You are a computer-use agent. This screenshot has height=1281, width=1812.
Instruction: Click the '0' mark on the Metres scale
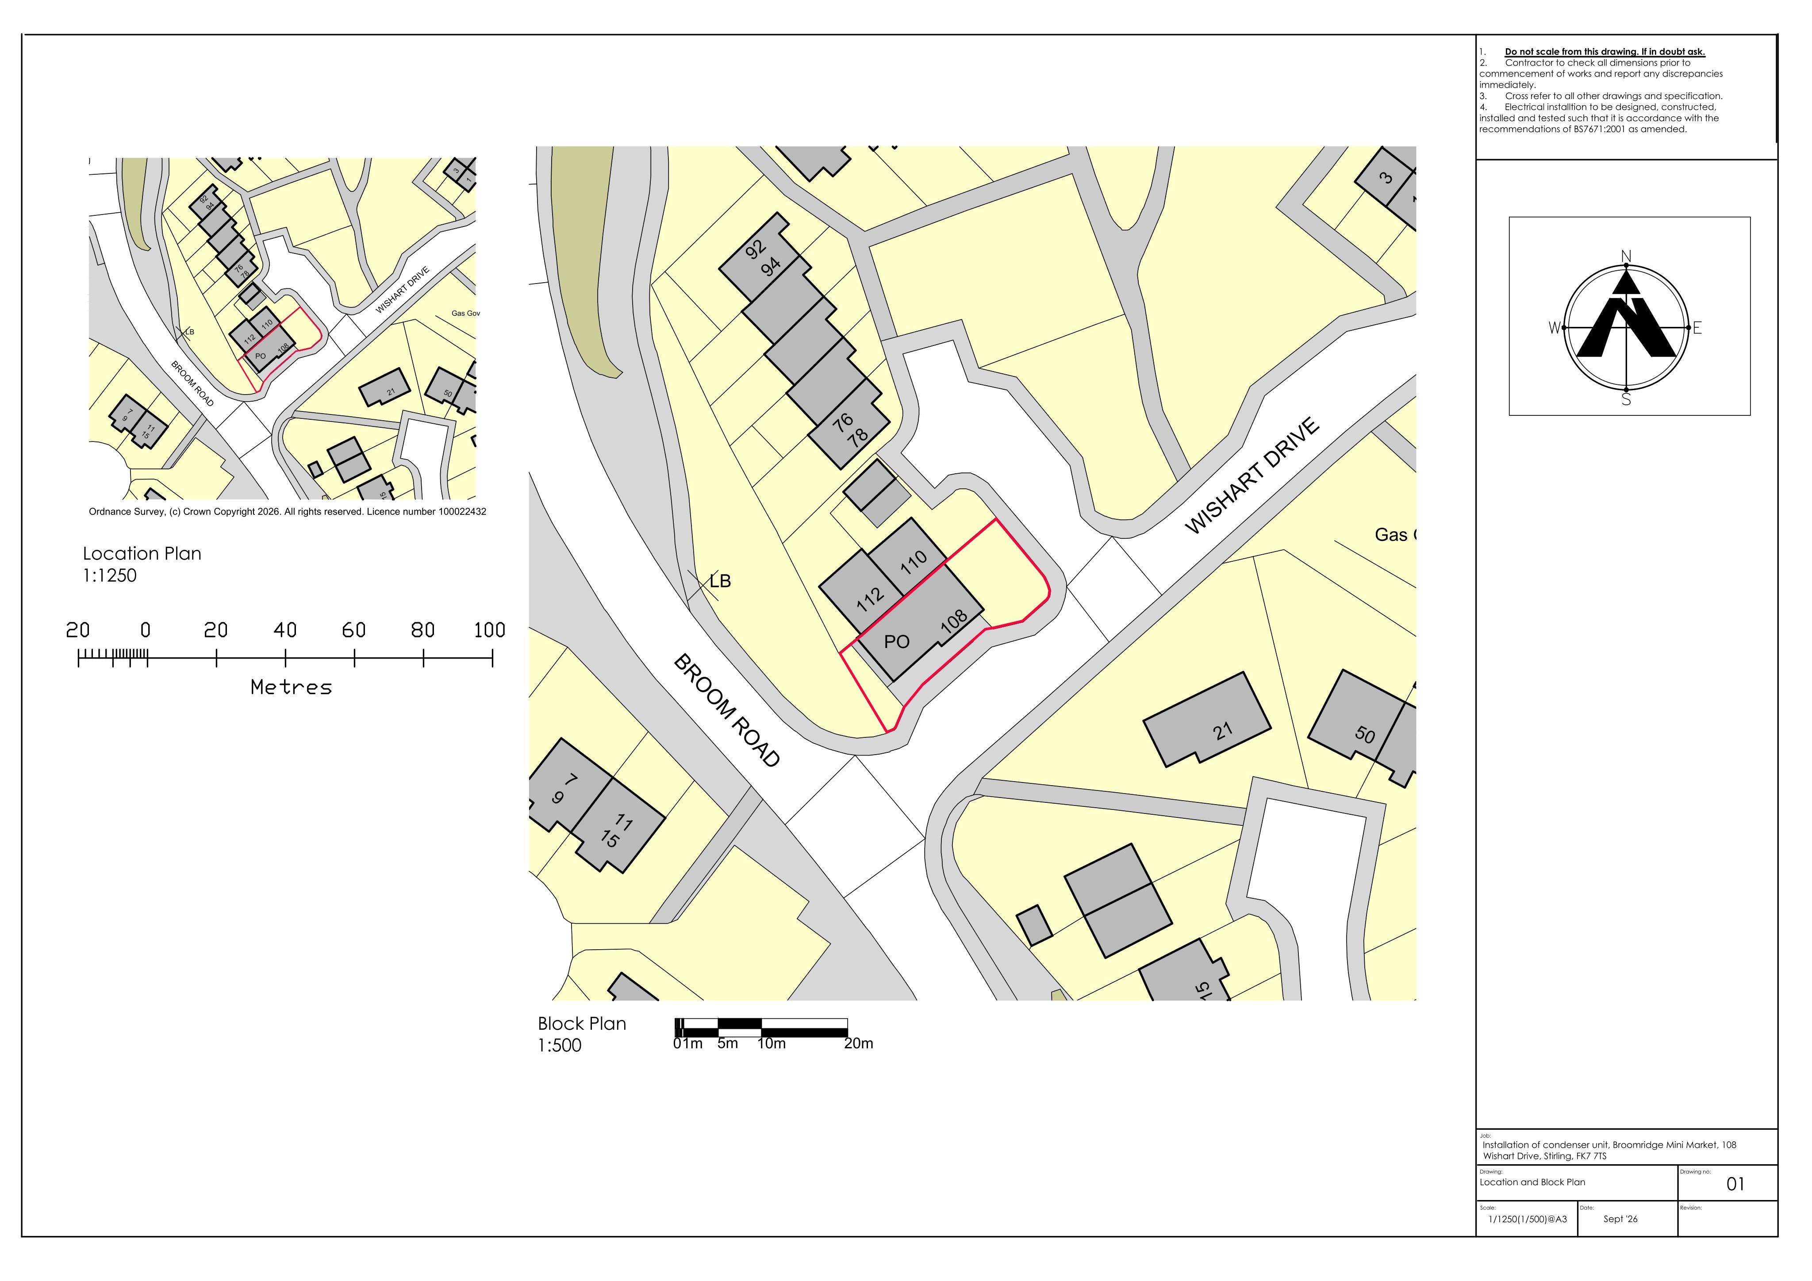click(145, 631)
